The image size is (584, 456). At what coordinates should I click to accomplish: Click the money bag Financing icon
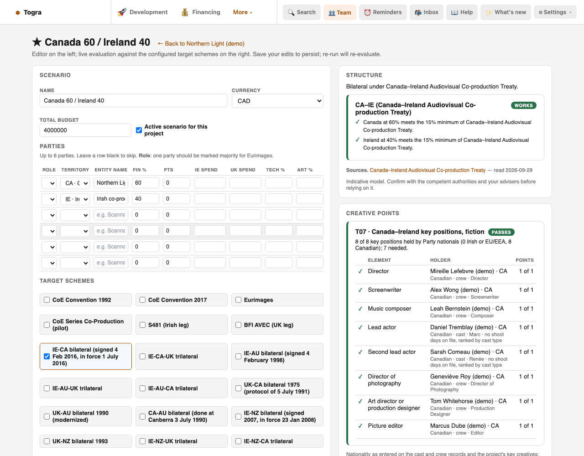pos(185,12)
